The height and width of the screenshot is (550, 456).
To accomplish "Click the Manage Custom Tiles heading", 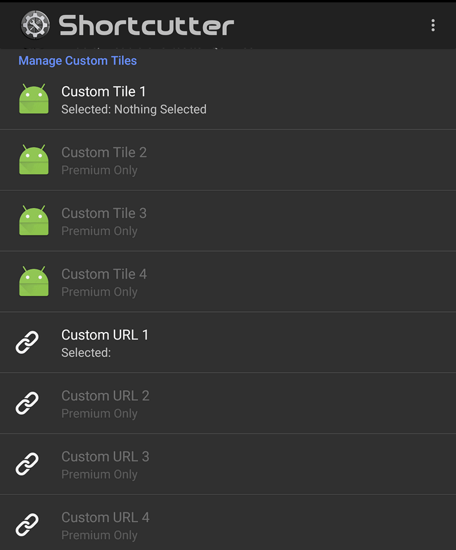I will click(x=78, y=60).
